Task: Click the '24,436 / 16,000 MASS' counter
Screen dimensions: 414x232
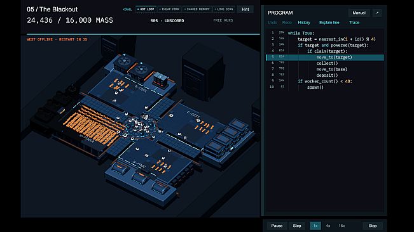Action: (x=70, y=20)
